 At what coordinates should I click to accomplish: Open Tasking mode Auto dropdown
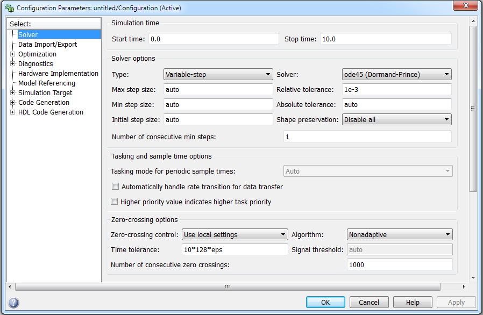368,171
